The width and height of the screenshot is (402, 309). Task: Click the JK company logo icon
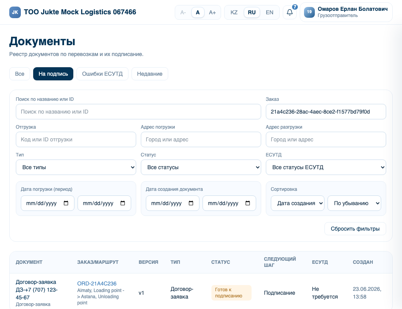click(15, 12)
